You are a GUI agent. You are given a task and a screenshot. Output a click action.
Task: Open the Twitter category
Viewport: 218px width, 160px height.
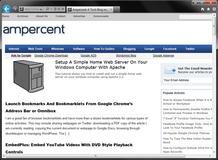(190, 49)
